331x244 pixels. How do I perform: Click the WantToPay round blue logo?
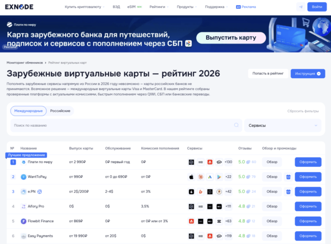[23, 177]
